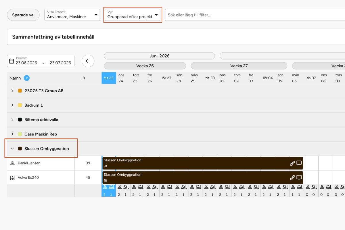Viewport: 345px width, 230px height.
Task: Click user count icon under ons 24
Action: tap(119, 187)
